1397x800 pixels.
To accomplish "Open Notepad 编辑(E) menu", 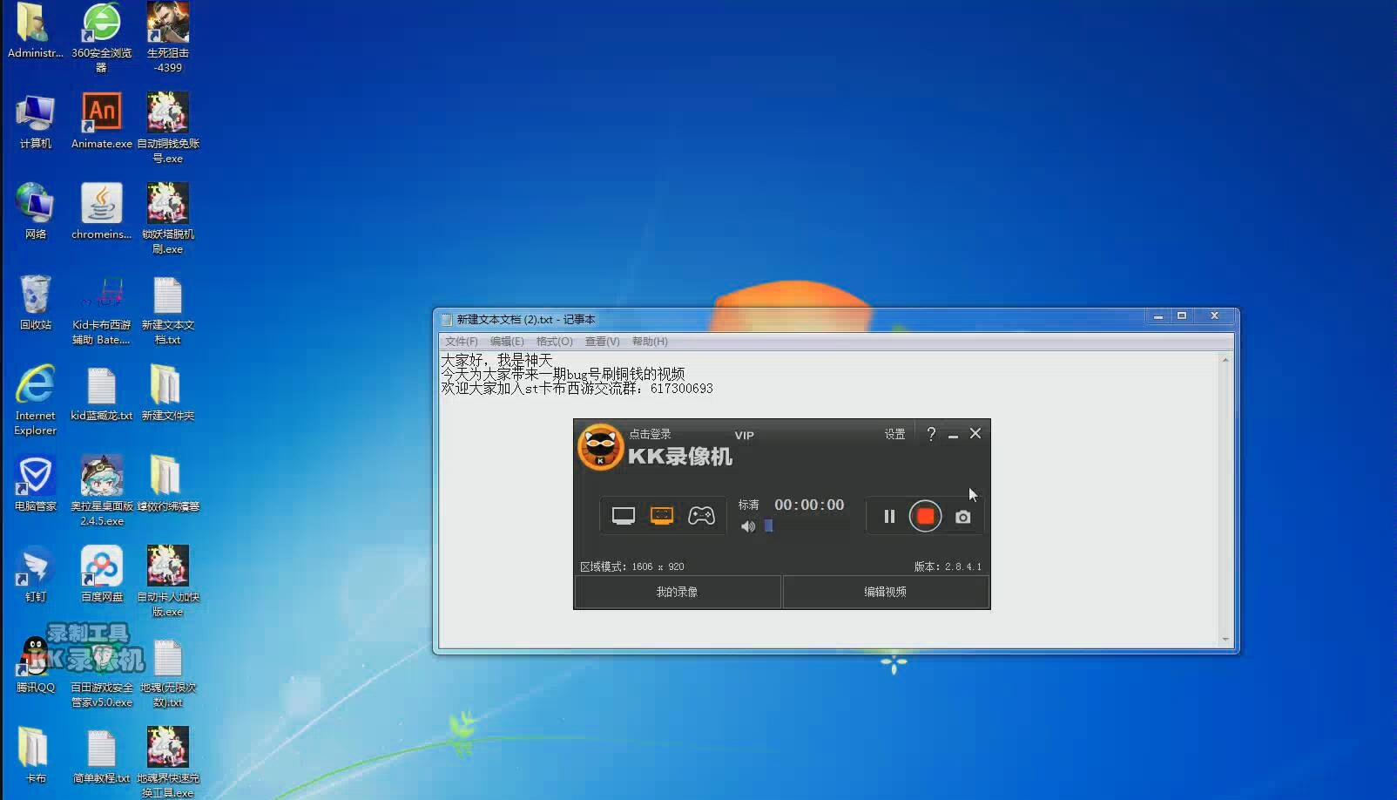I will point(507,342).
